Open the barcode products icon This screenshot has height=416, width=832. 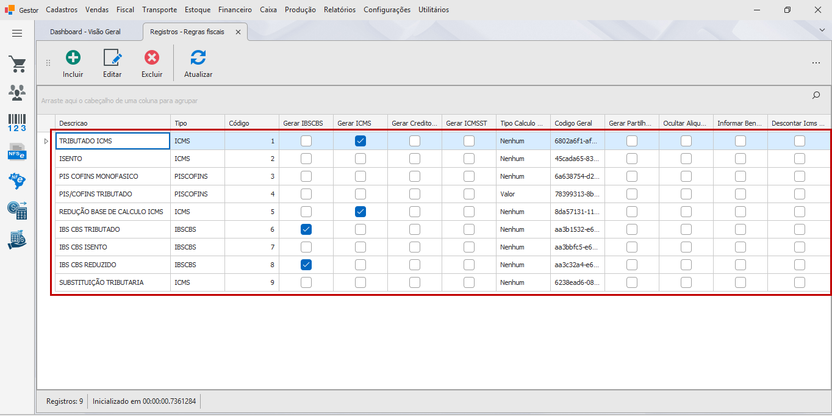coord(17,123)
